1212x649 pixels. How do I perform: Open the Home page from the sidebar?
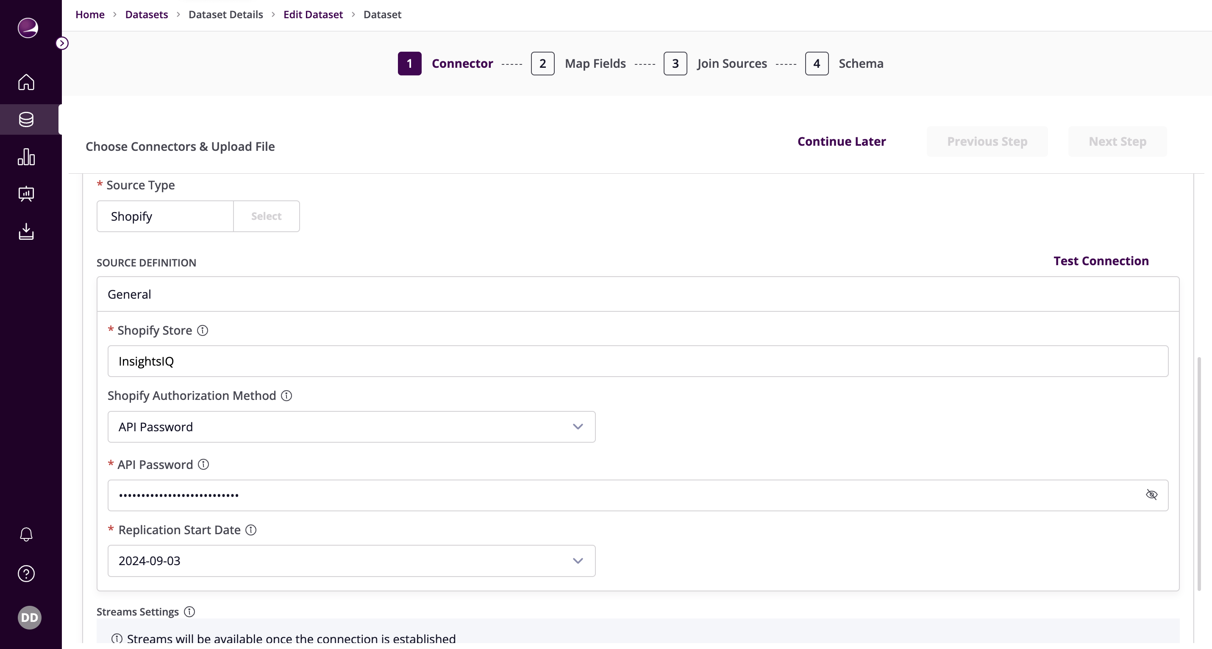26,82
